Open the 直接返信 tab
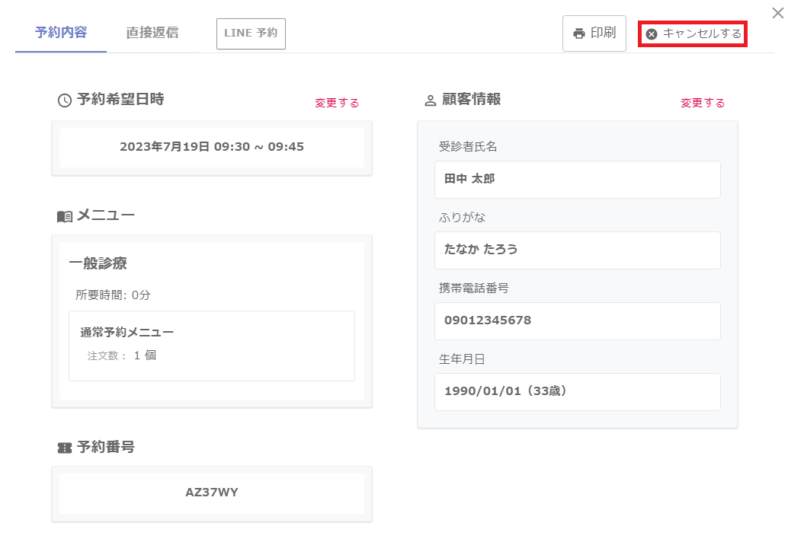Image resolution: width=788 pixels, height=542 pixels. tap(152, 33)
